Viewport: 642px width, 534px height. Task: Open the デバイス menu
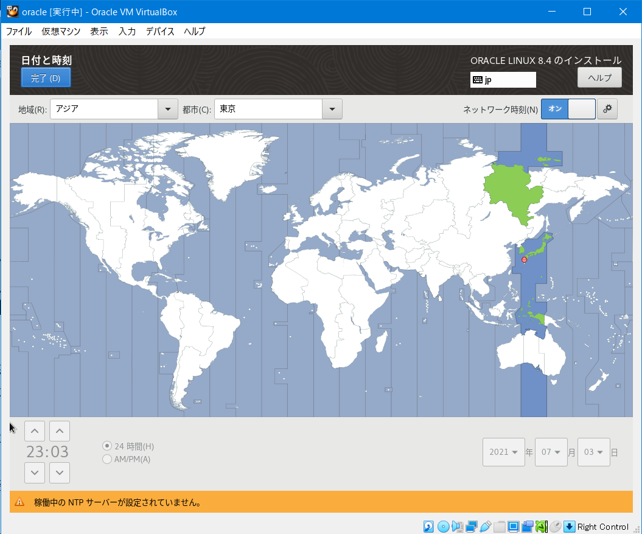click(160, 32)
